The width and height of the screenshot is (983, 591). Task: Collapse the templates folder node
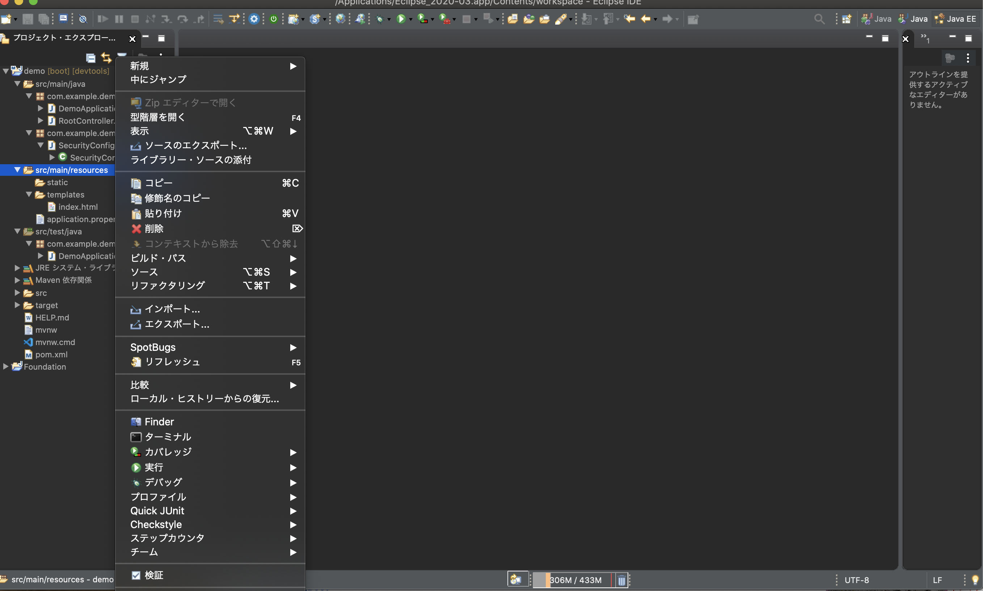click(x=29, y=194)
